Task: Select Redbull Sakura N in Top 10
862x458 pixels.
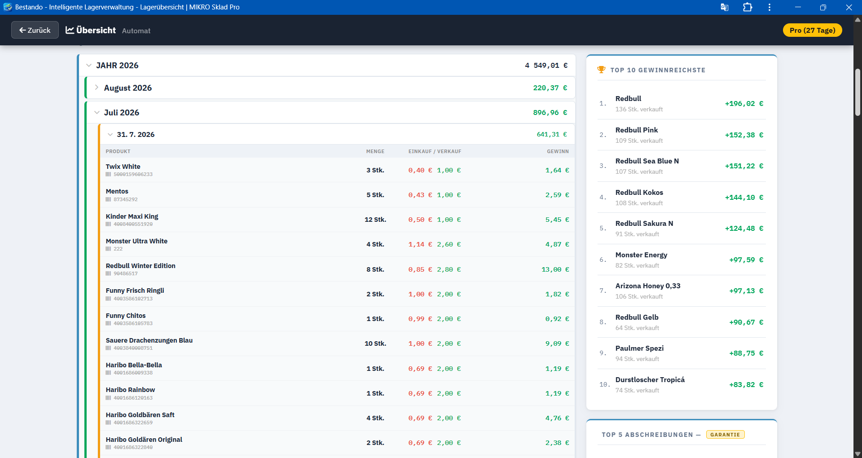Action: (644, 224)
